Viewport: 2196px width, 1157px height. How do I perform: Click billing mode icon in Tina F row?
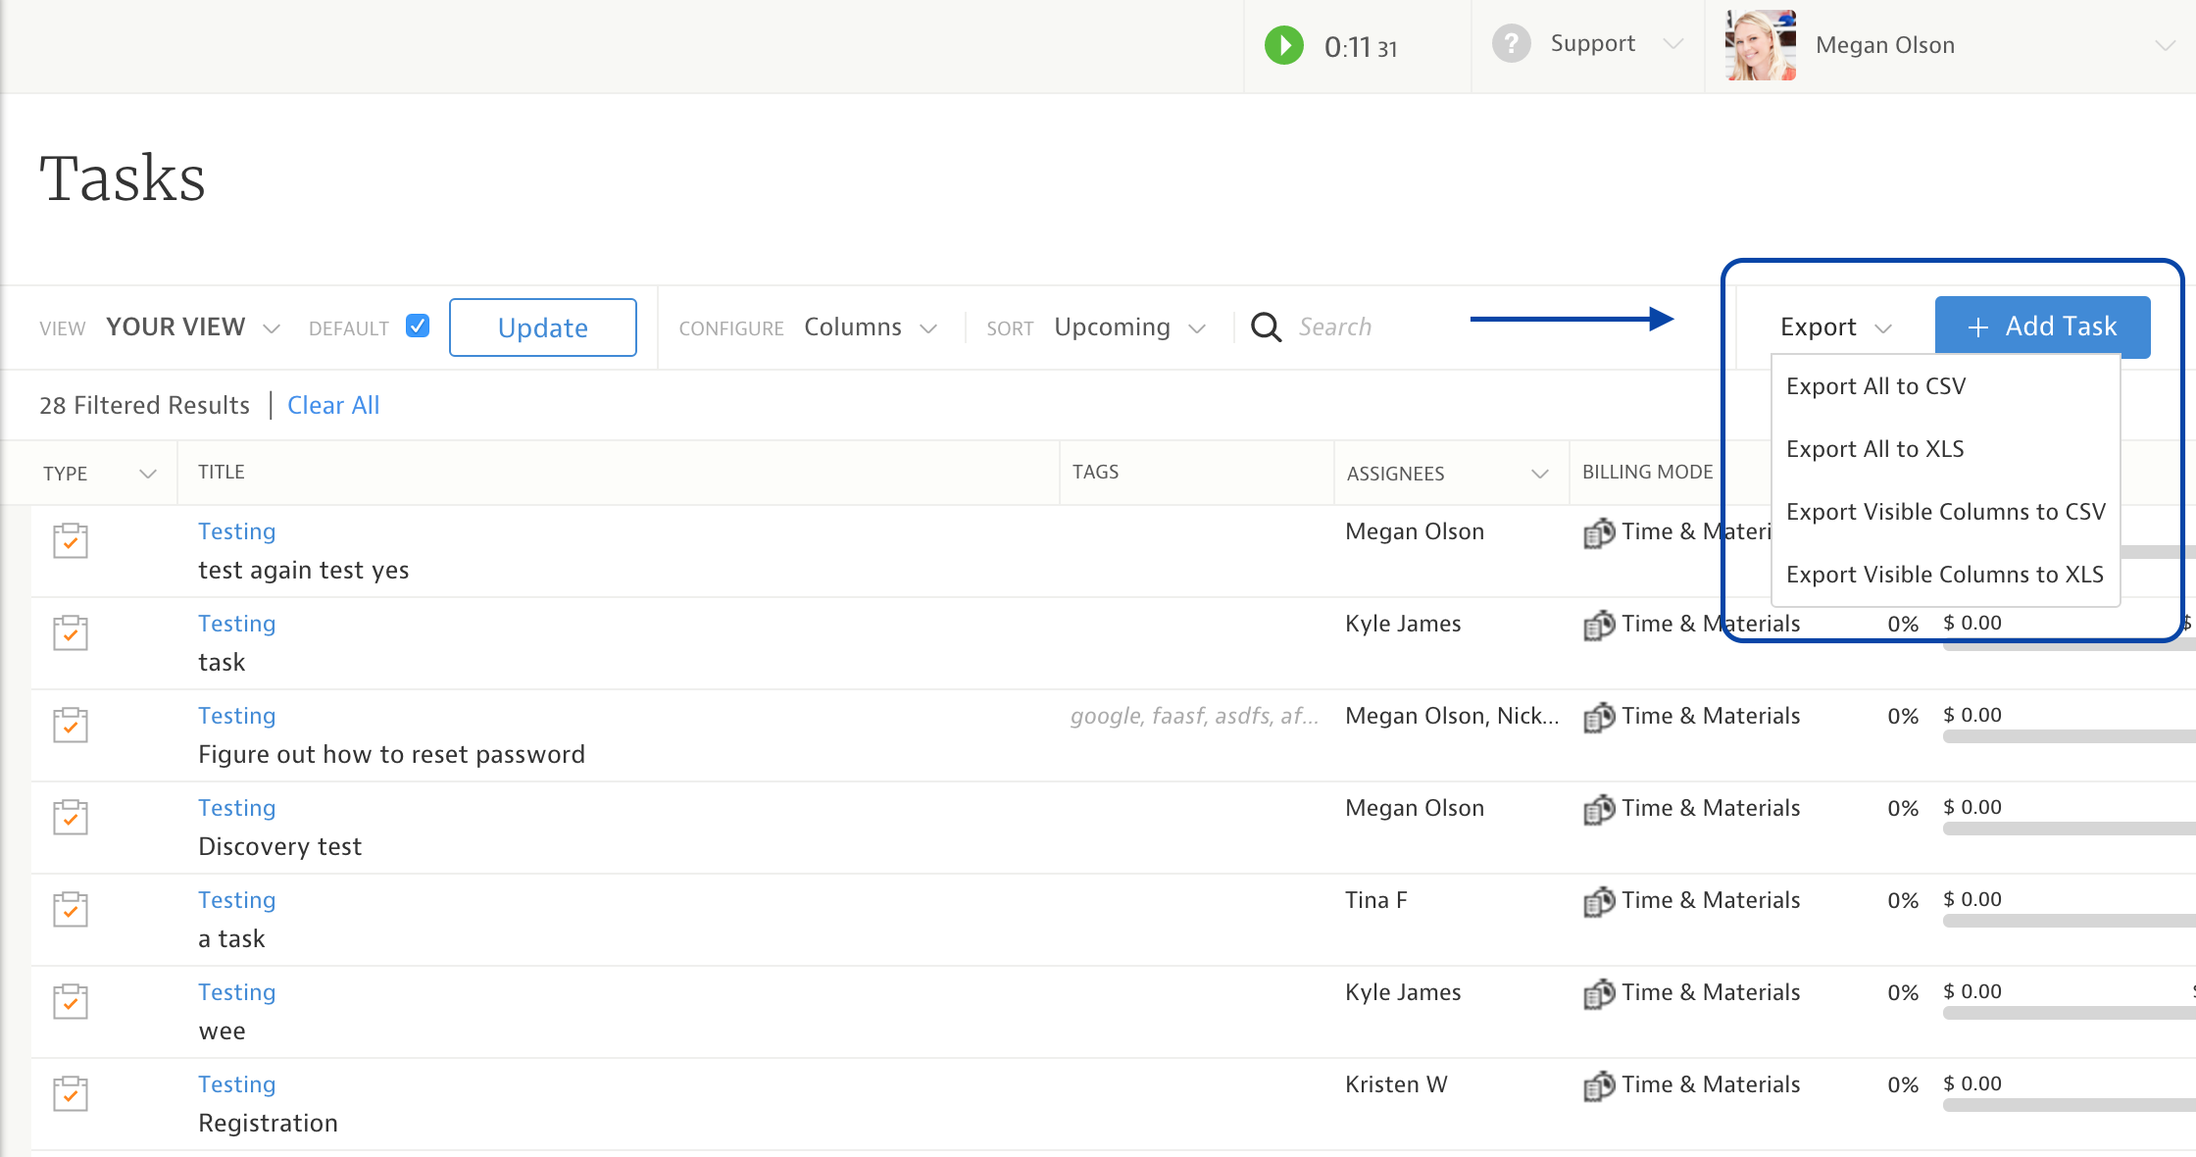click(1599, 901)
